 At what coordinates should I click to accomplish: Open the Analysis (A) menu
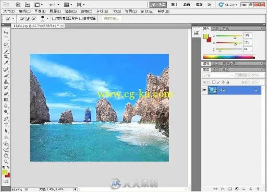(x=102, y=11)
